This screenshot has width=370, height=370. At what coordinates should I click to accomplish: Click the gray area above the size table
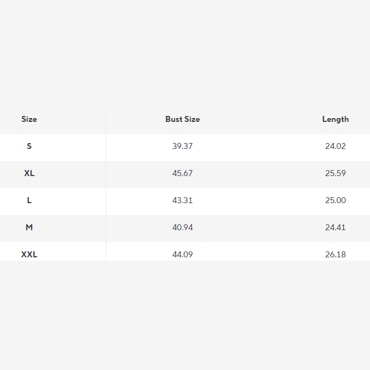(x=184, y=54)
